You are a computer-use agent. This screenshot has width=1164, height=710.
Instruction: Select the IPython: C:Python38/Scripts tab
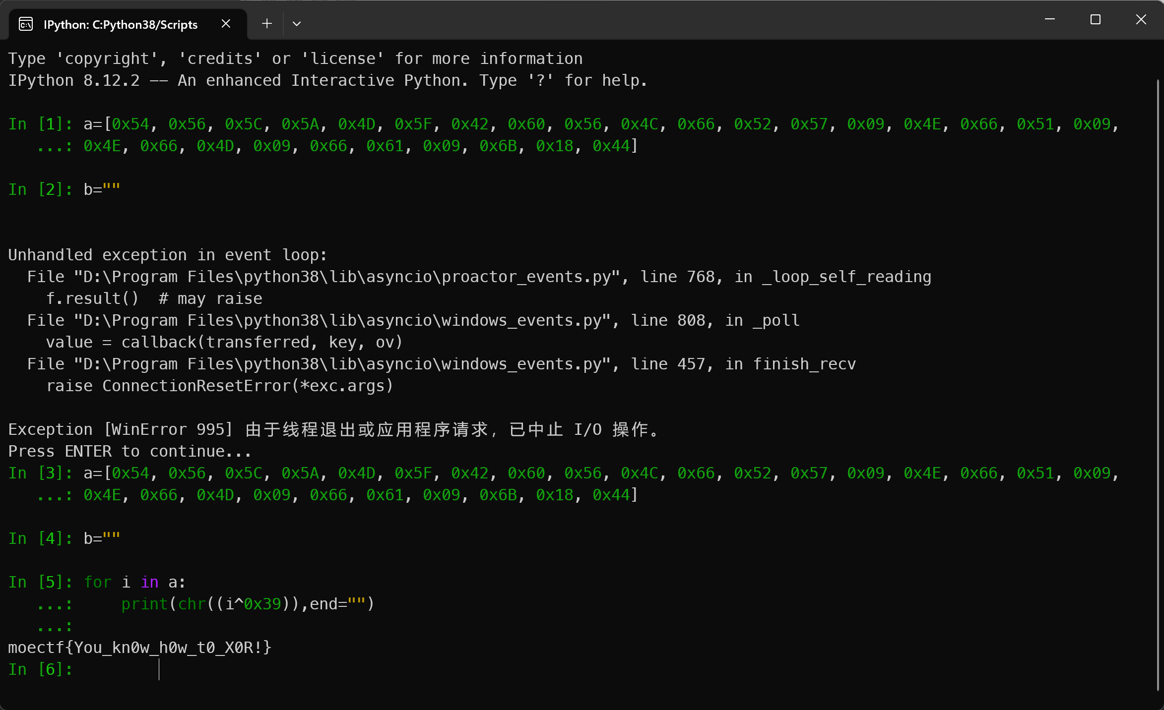[121, 24]
